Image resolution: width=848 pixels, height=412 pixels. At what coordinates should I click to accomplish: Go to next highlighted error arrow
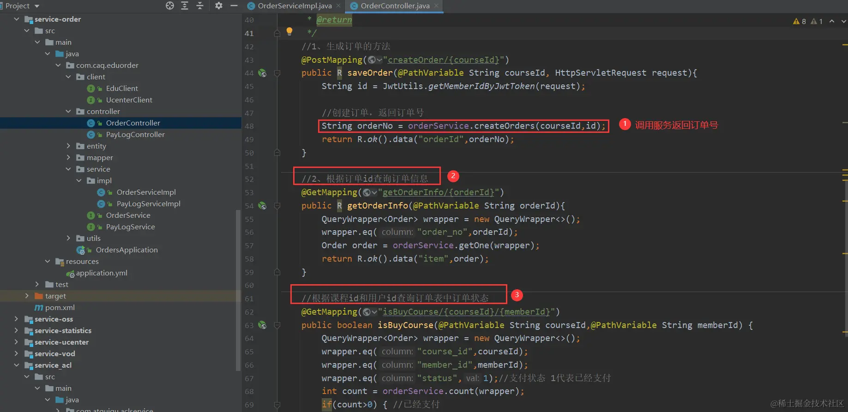click(843, 21)
